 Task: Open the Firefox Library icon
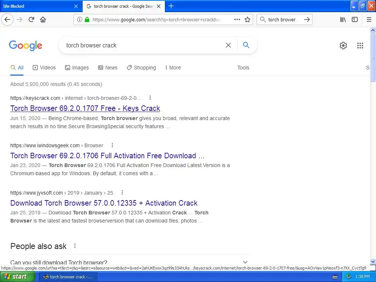tap(343, 19)
